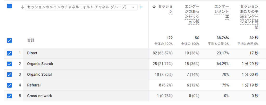Toggle the Organic Social row checkbox
Screen dimensions: 266x105
pos(9,75)
